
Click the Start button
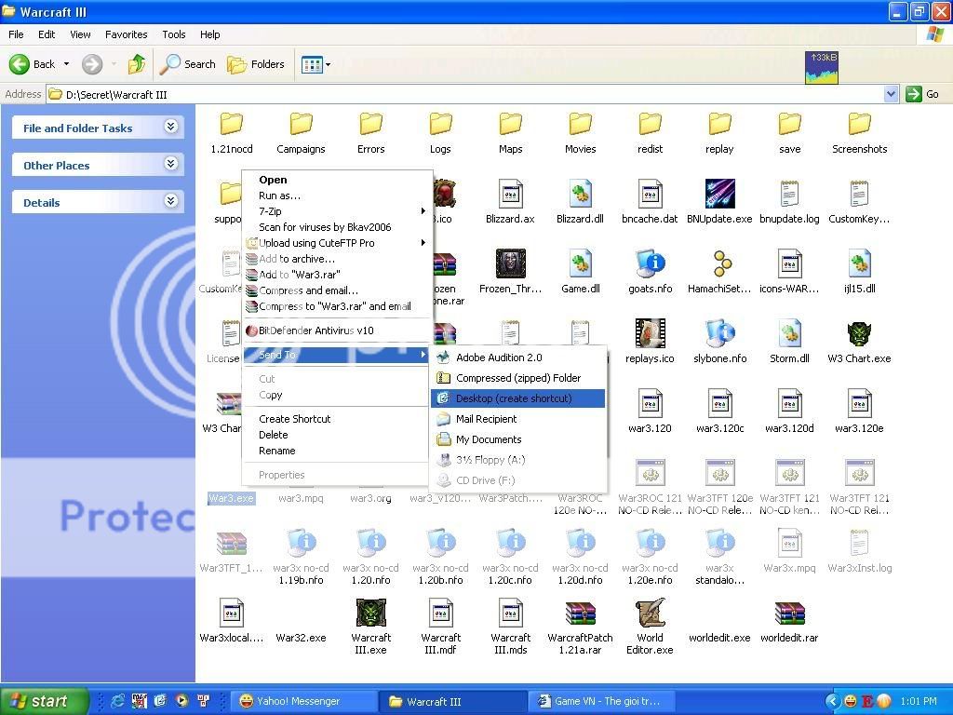(44, 701)
